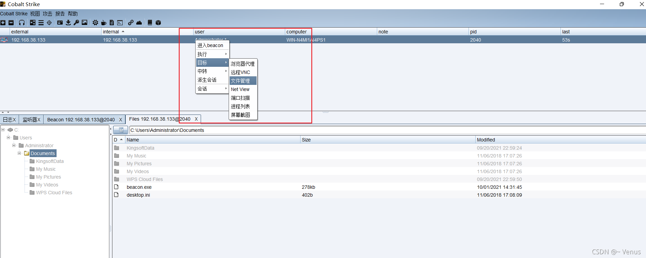This screenshot has width=646, height=258.
Task: Choose Net View in the submenu
Action: pyautogui.click(x=243, y=89)
